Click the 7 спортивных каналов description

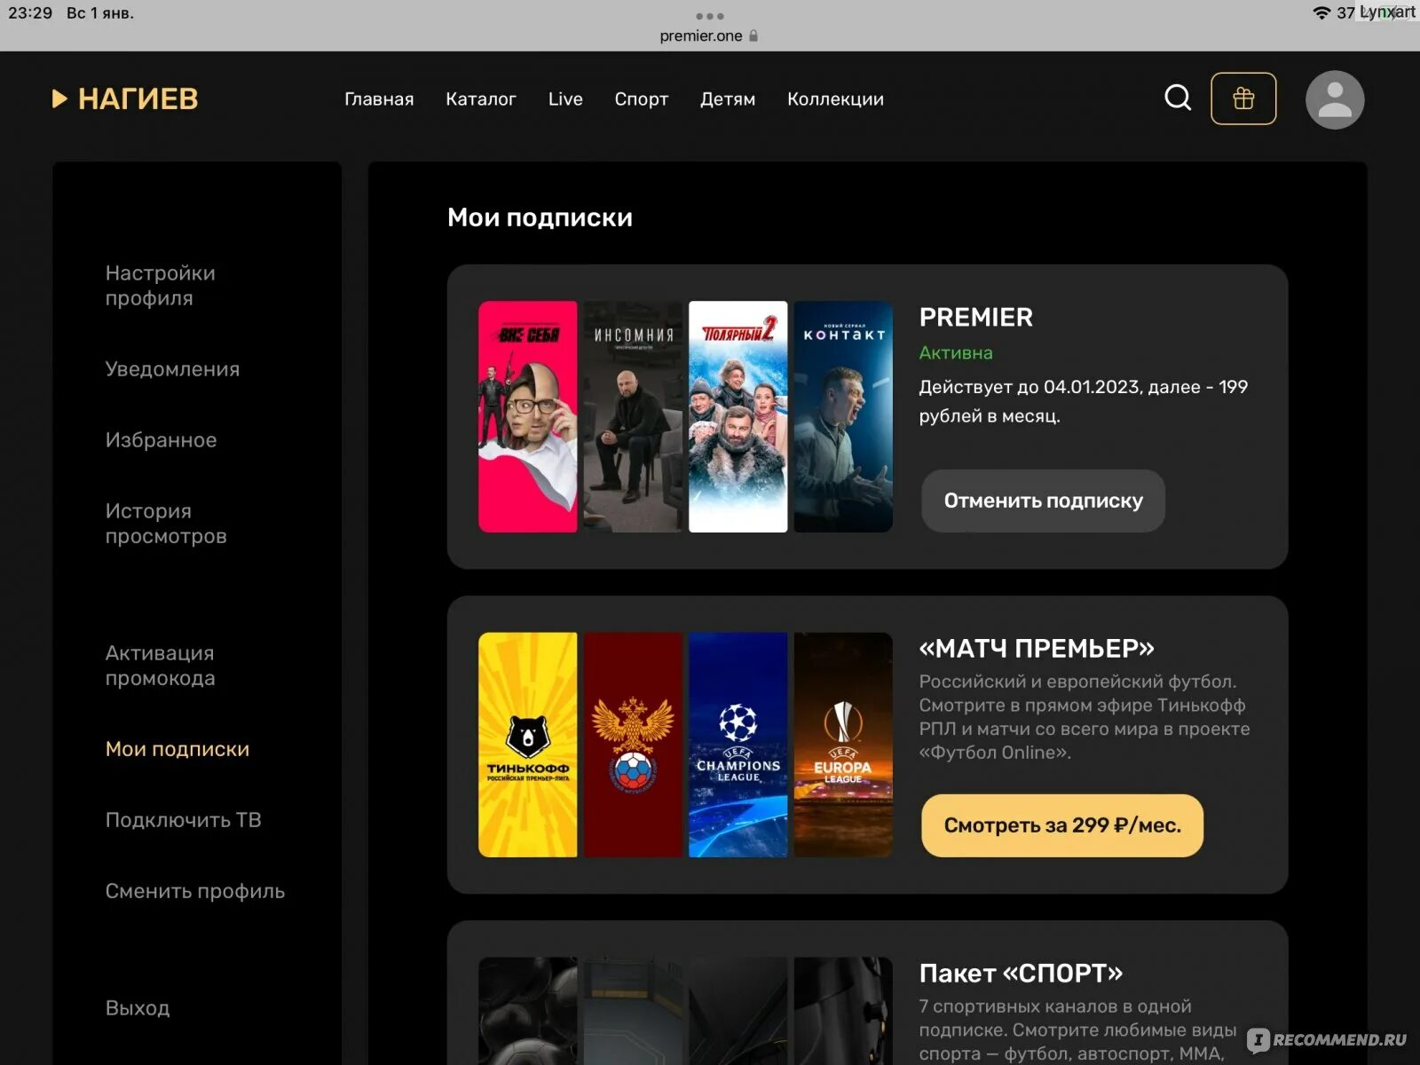point(1077,1029)
